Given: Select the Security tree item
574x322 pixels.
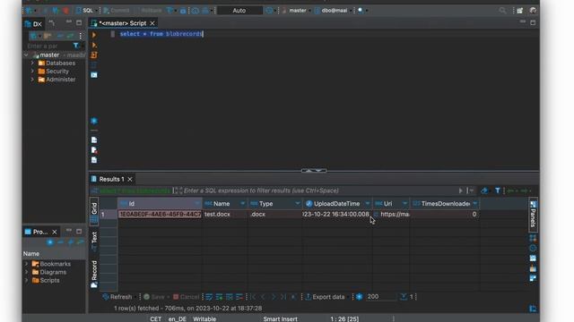Looking at the screenshot, I should pyautogui.click(x=54, y=72).
